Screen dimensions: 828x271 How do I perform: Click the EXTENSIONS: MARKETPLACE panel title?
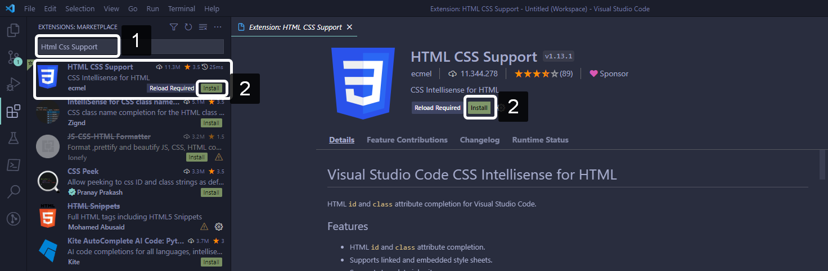tap(78, 27)
